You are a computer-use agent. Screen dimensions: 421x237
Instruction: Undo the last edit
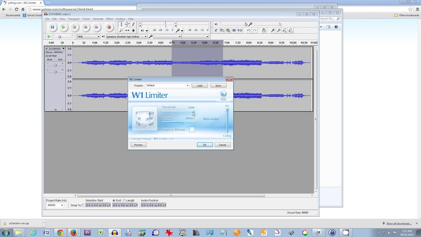click(x=249, y=30)
